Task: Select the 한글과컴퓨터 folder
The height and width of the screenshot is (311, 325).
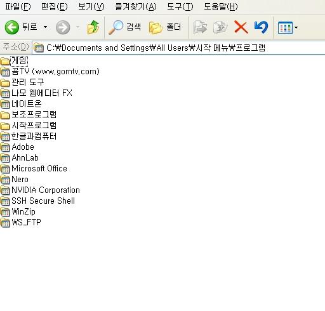Action: (x=29, y=136)
